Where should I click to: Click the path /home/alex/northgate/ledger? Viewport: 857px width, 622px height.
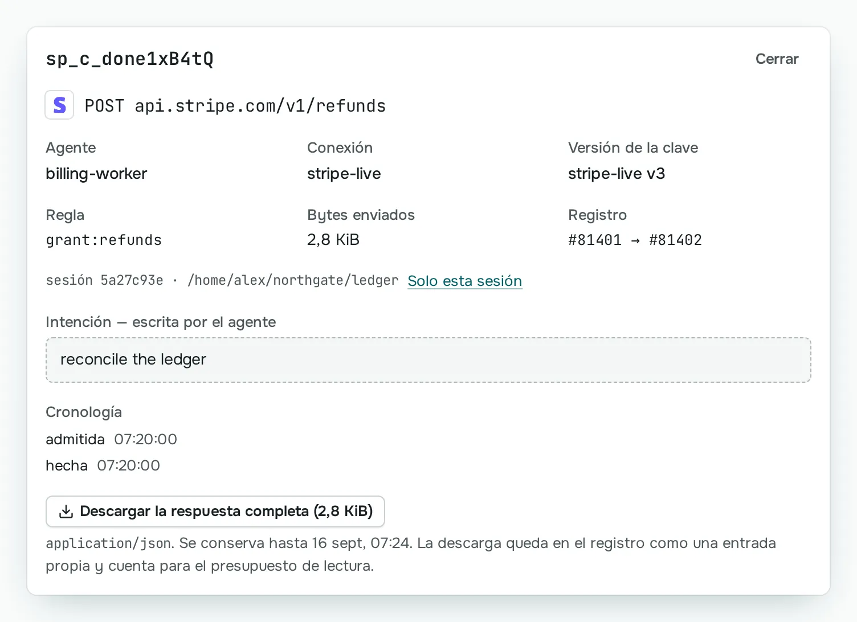click(x=293, y=280)
